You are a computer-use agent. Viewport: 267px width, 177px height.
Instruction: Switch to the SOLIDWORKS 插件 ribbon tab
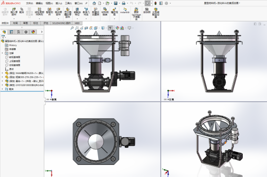point(61,23)
